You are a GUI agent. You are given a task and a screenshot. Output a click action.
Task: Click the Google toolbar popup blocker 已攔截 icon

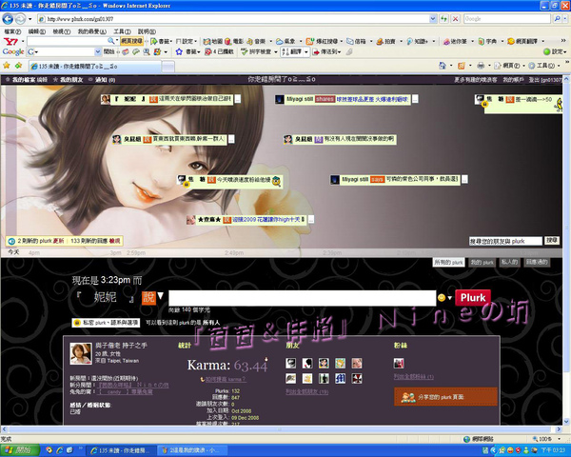coord(207,52)
